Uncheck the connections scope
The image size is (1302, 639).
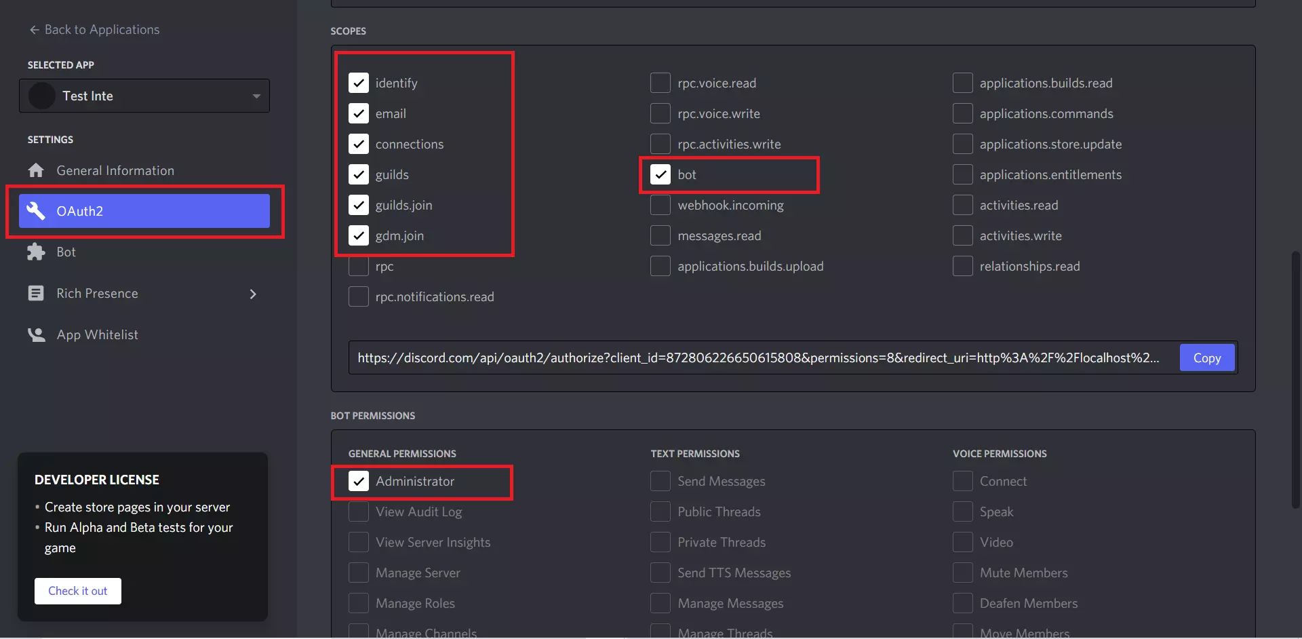pos(359,144)
